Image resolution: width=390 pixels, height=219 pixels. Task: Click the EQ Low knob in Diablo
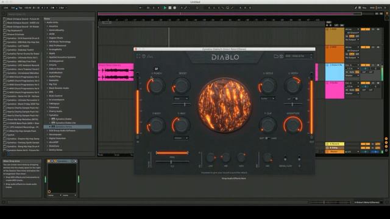click(x=211, y=158)
